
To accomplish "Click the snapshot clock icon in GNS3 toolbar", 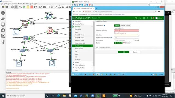I will coord(12,7).
